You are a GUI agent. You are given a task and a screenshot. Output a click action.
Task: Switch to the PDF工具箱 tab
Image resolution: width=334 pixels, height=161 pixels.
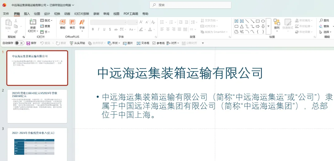click(131, 14)
